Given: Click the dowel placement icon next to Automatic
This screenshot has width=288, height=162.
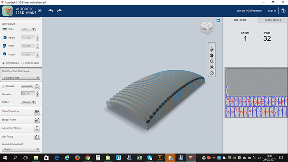Looking at the screenshot, I should (37, 86).
